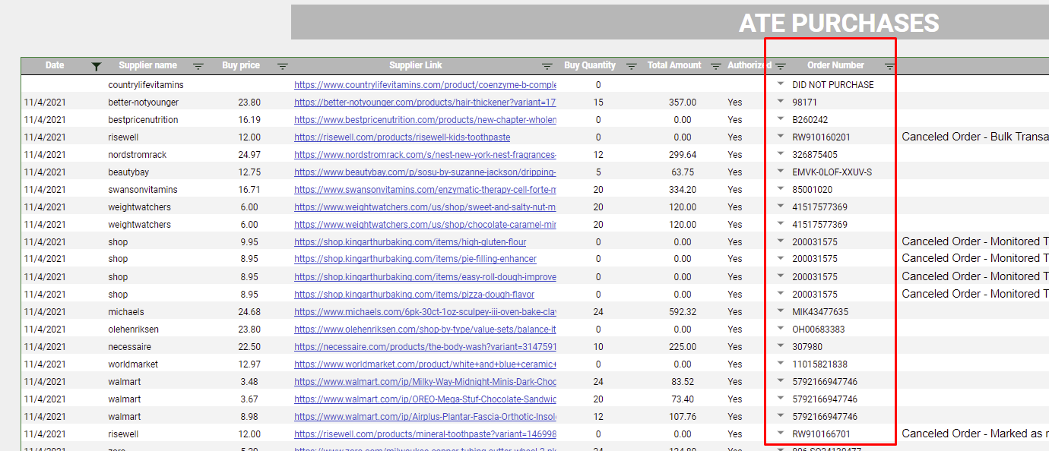
Task: Open the active filter icon on Date column
Action: tap(96, 67)
